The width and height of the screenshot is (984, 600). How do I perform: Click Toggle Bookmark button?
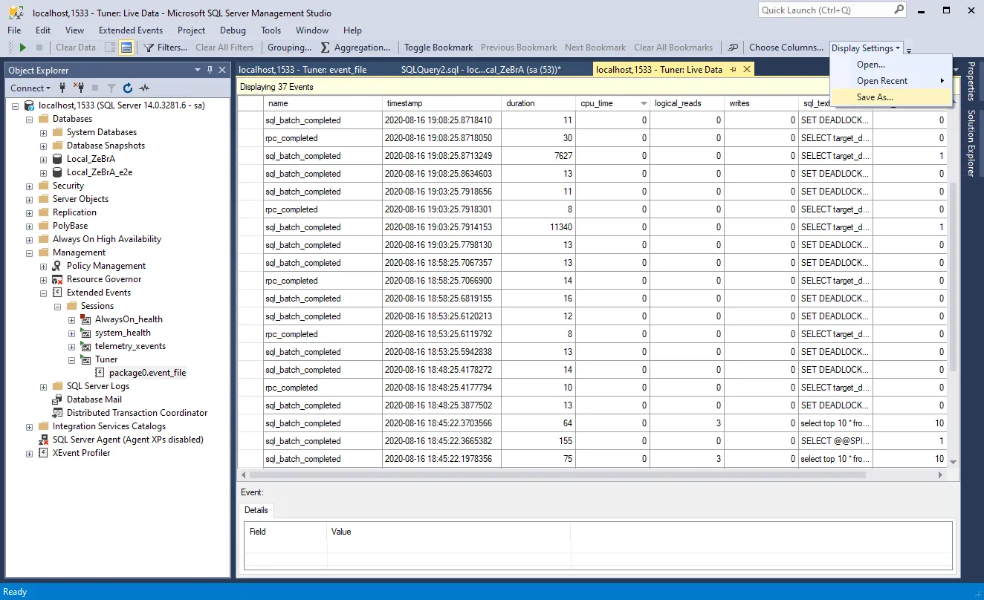click(x=438, y=48)
